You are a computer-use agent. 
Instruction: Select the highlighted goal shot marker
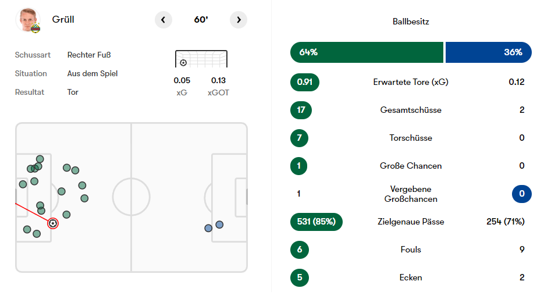coord(53,223)
